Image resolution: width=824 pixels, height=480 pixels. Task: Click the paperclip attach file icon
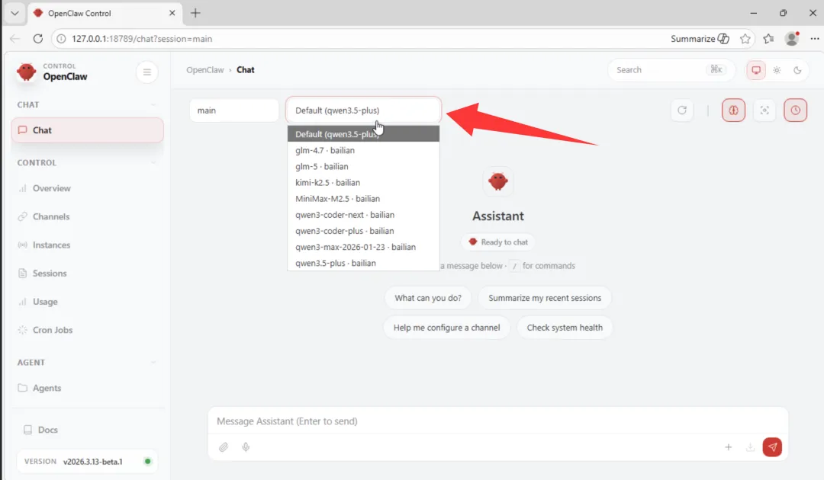224,447
